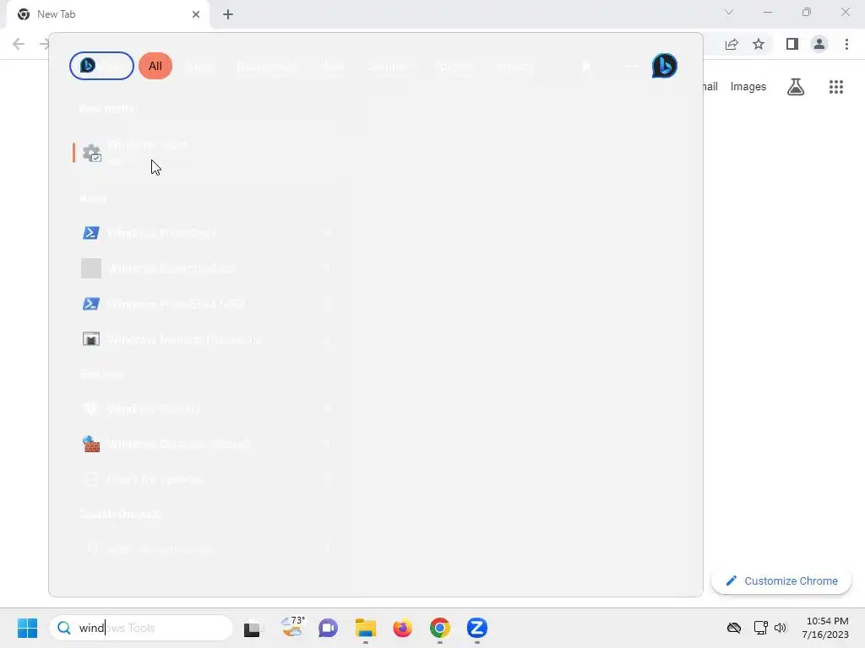Toggle Chrome side panel
The width and height of the screenshot is (865, 648).
click(792, 44)
